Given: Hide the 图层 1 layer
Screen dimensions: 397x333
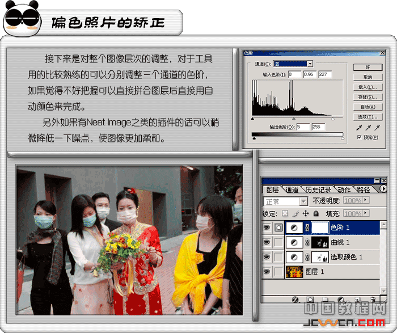Looking at the screenshot, I should (x=267, y=272).
